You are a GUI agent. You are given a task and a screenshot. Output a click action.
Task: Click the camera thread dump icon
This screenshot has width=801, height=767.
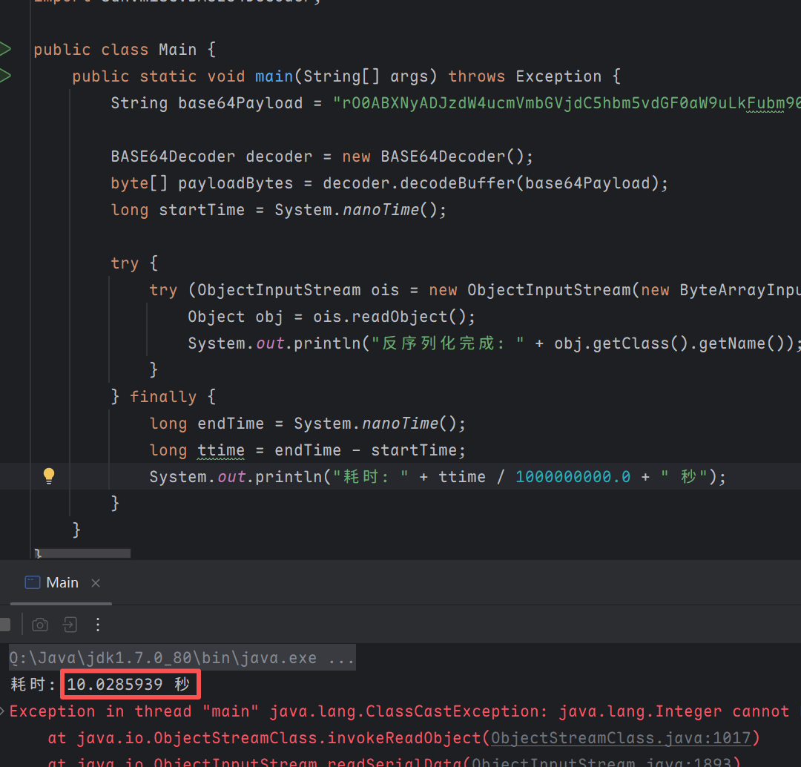(40, 625)
